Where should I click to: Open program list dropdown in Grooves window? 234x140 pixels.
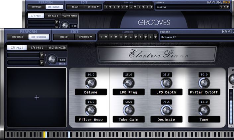[228, 7]
